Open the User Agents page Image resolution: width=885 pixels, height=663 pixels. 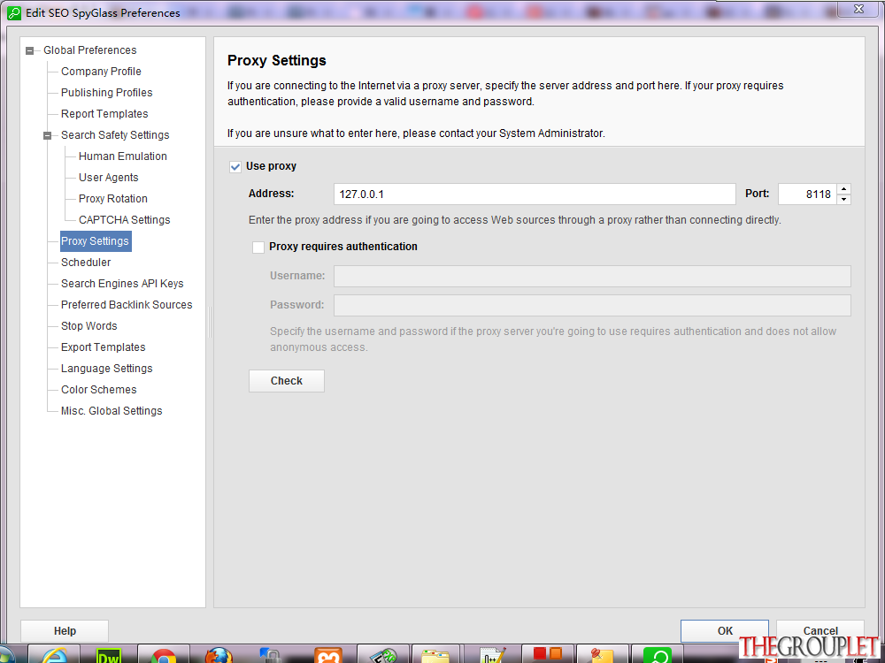pos(108,178)
